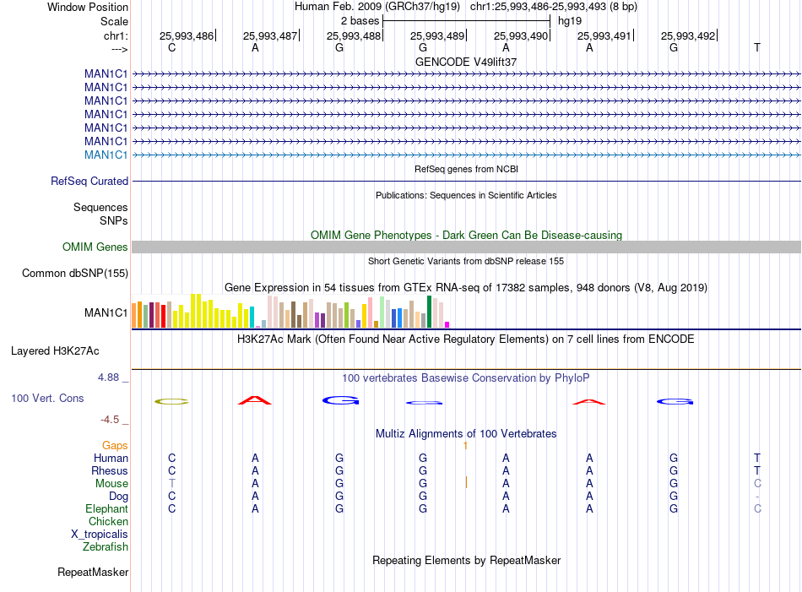Click the MAN1C1 label beside the GTEx chart

[x=106, y=312]
